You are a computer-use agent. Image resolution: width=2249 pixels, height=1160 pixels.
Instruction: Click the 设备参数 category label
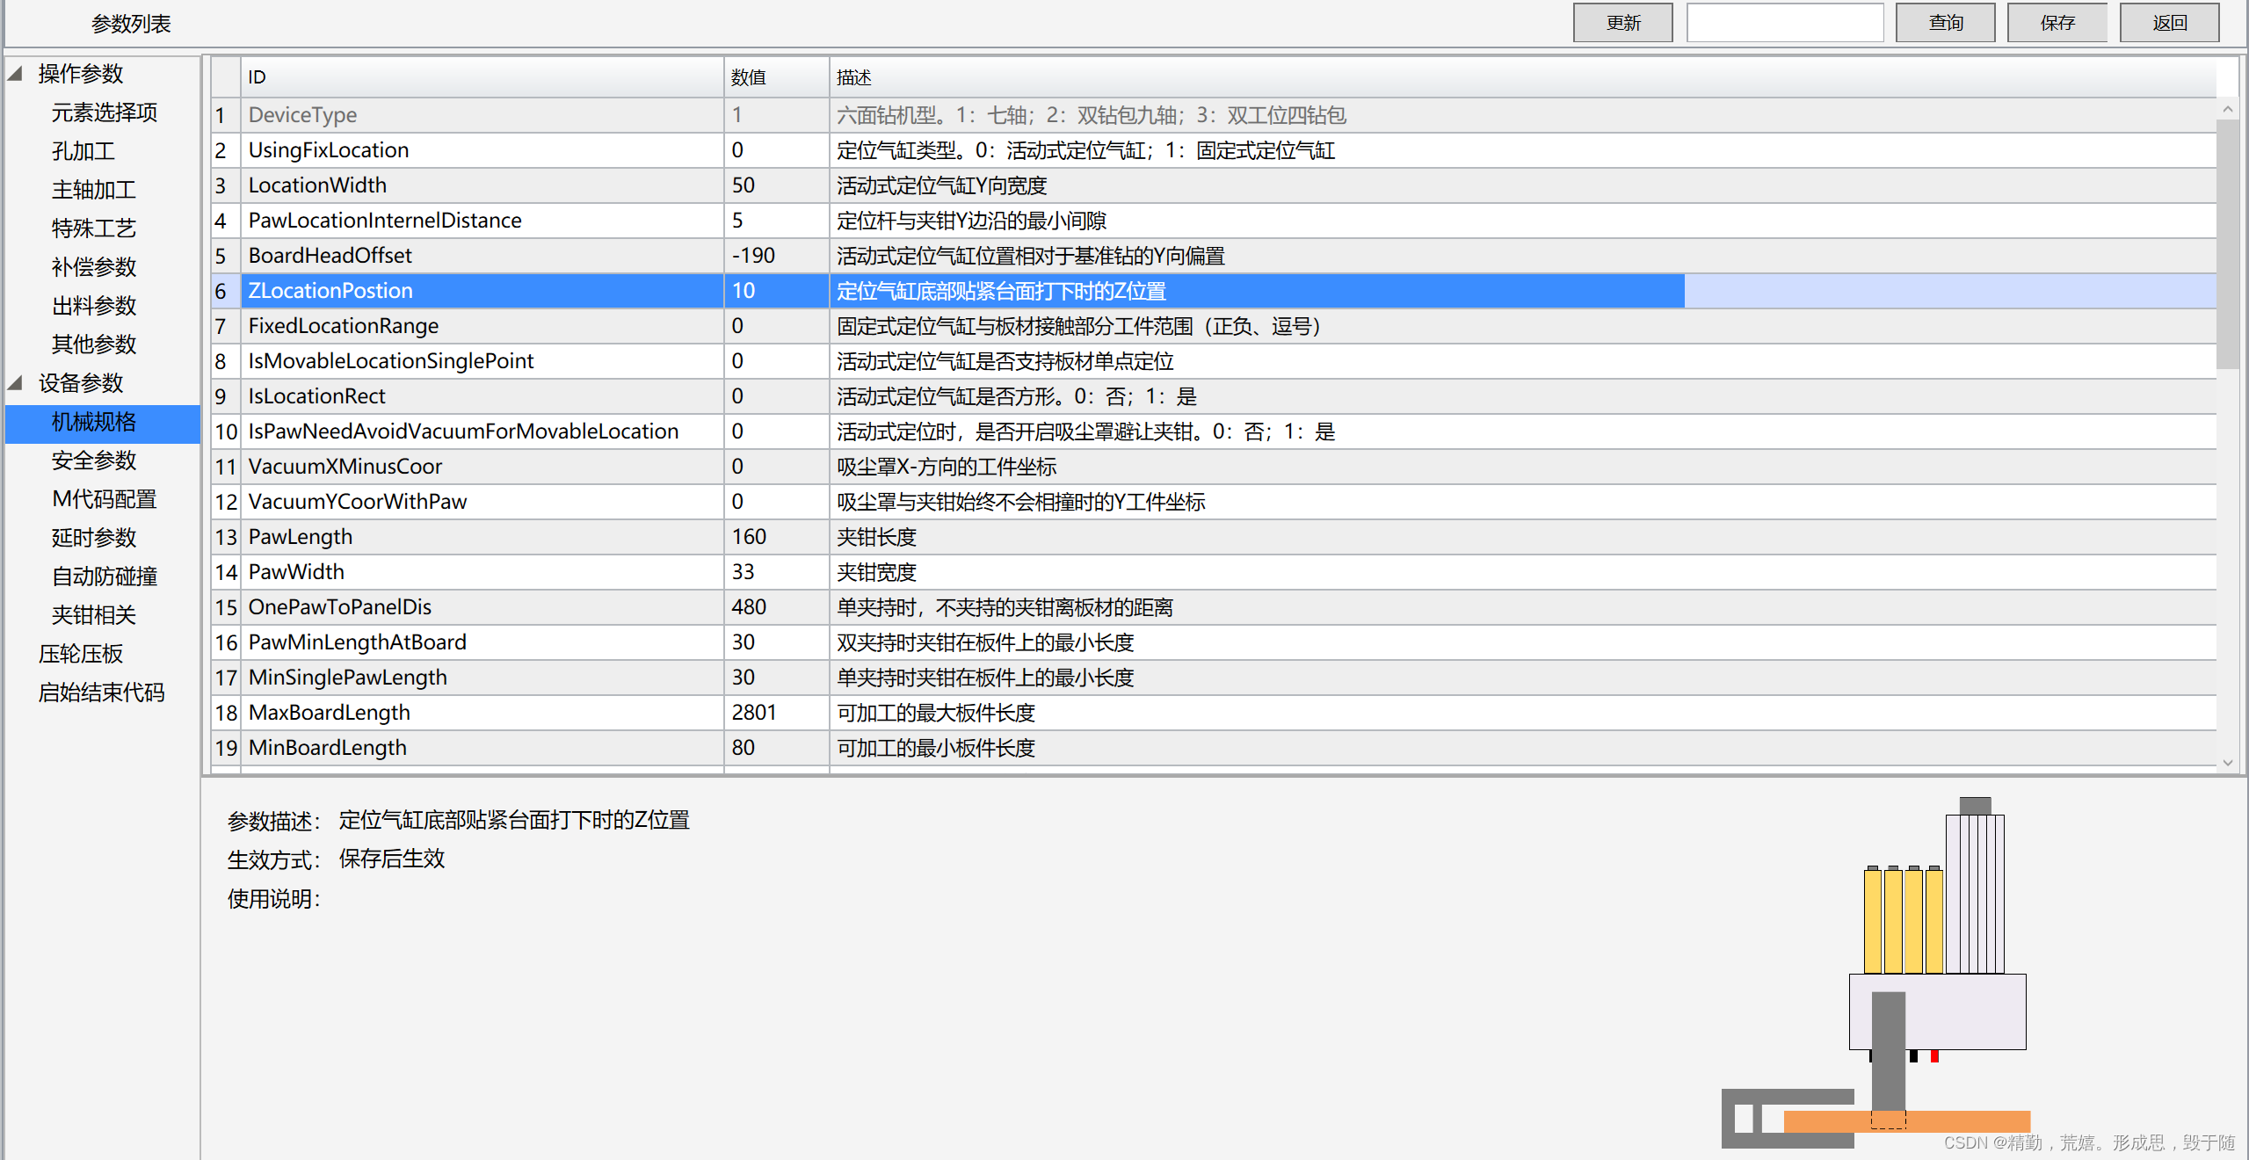81,383
